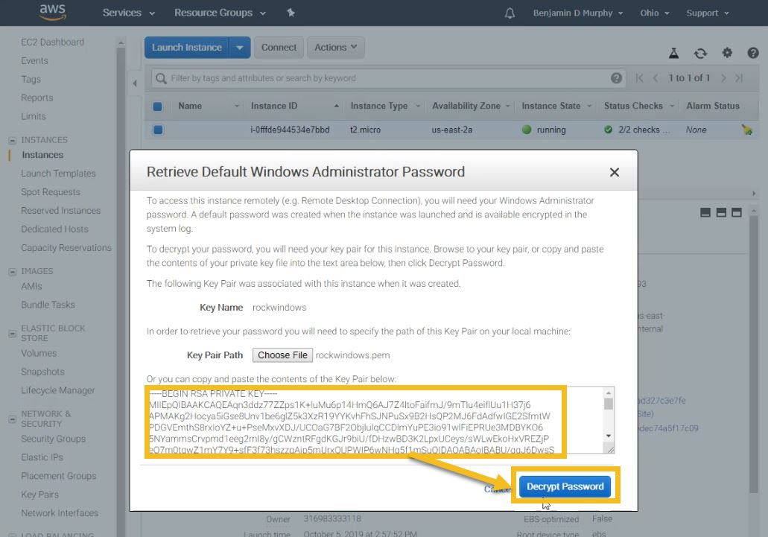The height and width of the screenshot is (537, 768).
Task: Toggle the select-all instances checkbox
Action: point(158,107)
